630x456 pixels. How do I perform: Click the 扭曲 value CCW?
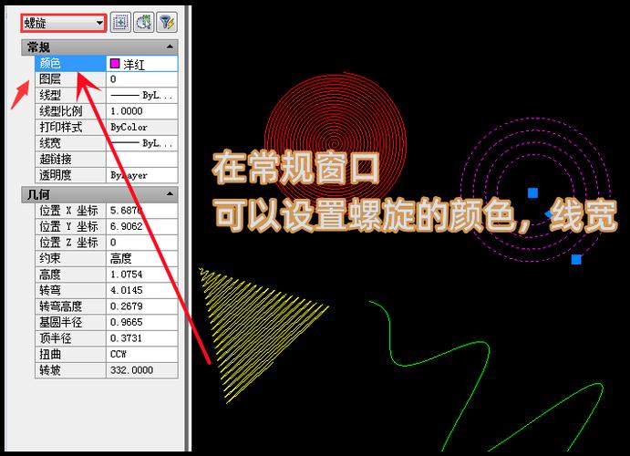[x=142, y=354]
